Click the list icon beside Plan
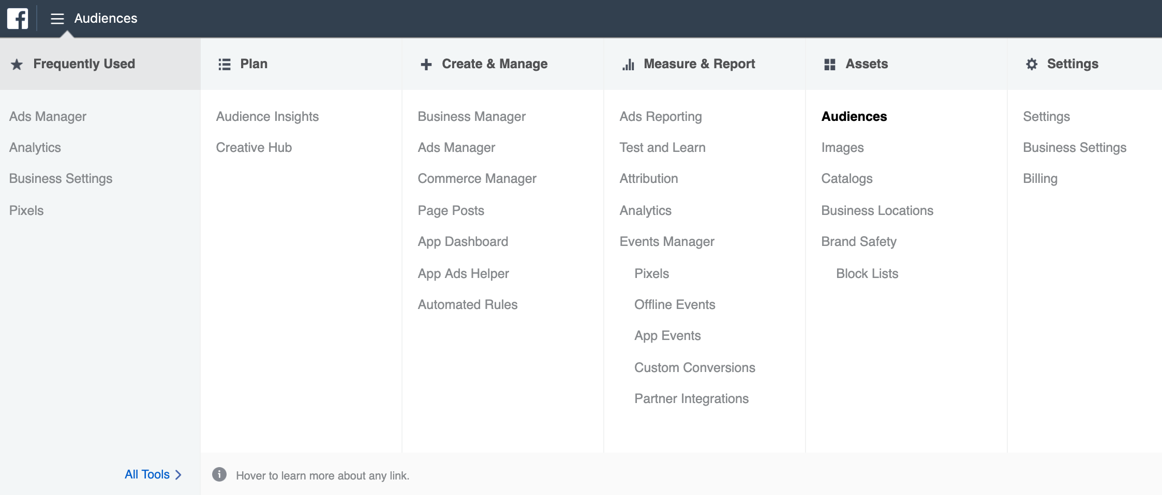 point(225,65)
